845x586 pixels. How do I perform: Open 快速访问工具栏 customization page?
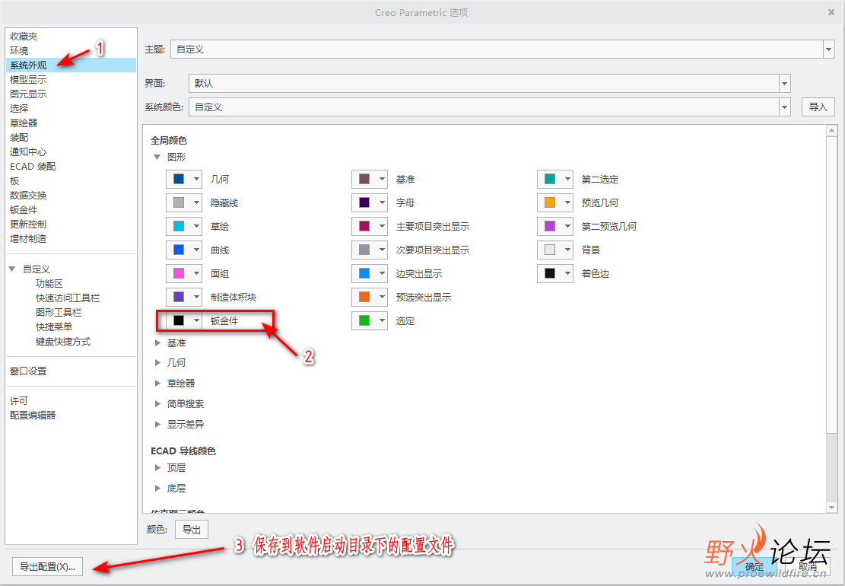click(x=68, y=298)
